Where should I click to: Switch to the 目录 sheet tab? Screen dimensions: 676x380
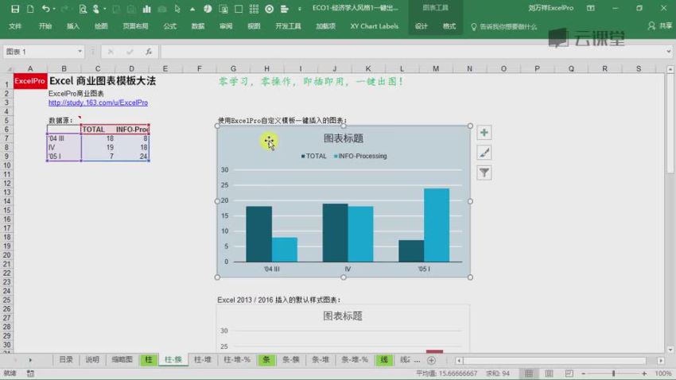66,360
